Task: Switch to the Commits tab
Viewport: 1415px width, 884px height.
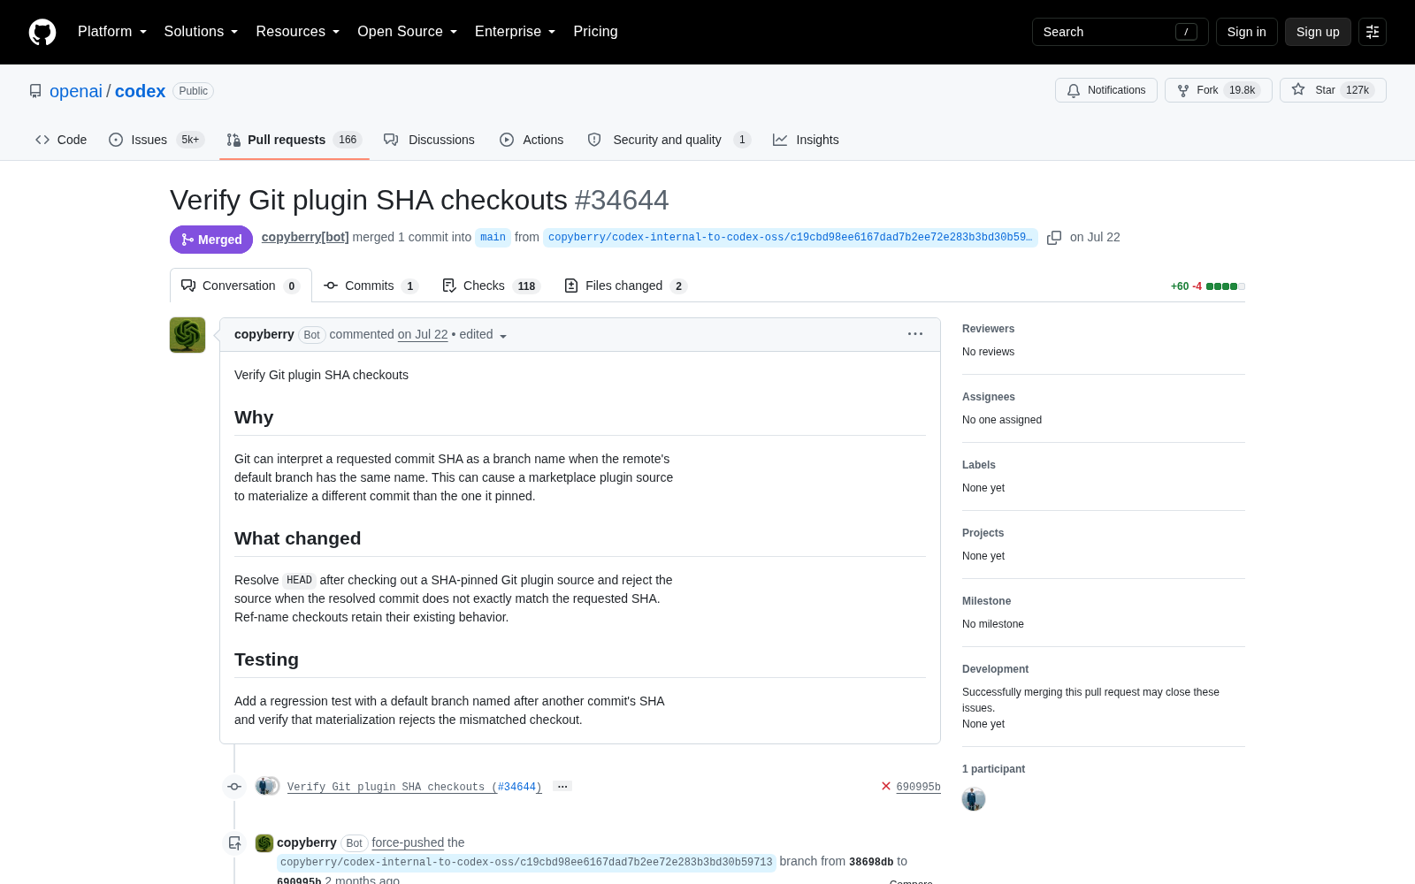Action: click(371, 286)
